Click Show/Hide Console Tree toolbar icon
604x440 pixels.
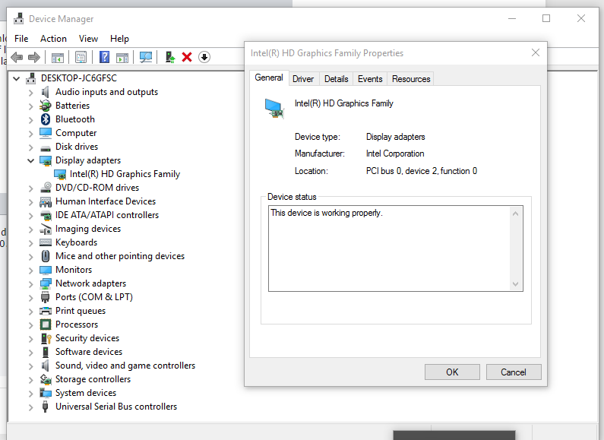coord(58,58)
